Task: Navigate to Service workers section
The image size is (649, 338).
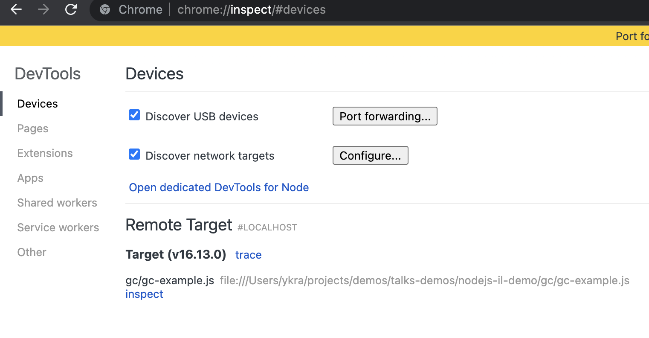Action: [58, 227]
